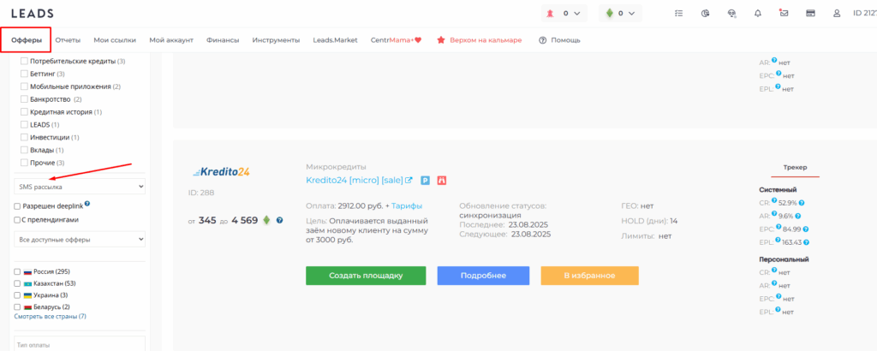Open the Инструменты menu item
This screenshot has height=351, width=877.
click(276, 40)
